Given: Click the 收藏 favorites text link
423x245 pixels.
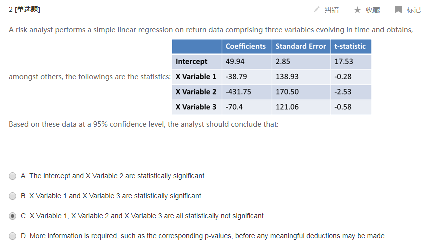Looking at the screenshot, I should tap(373, 10).
